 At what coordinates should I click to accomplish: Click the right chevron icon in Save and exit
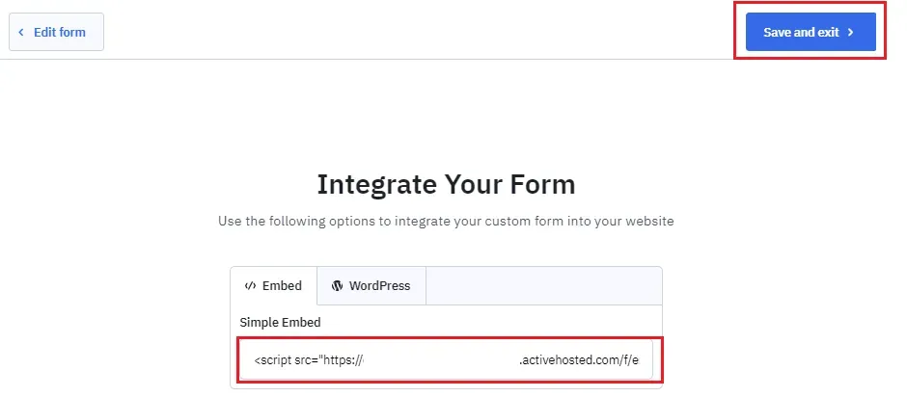(850, 33)
